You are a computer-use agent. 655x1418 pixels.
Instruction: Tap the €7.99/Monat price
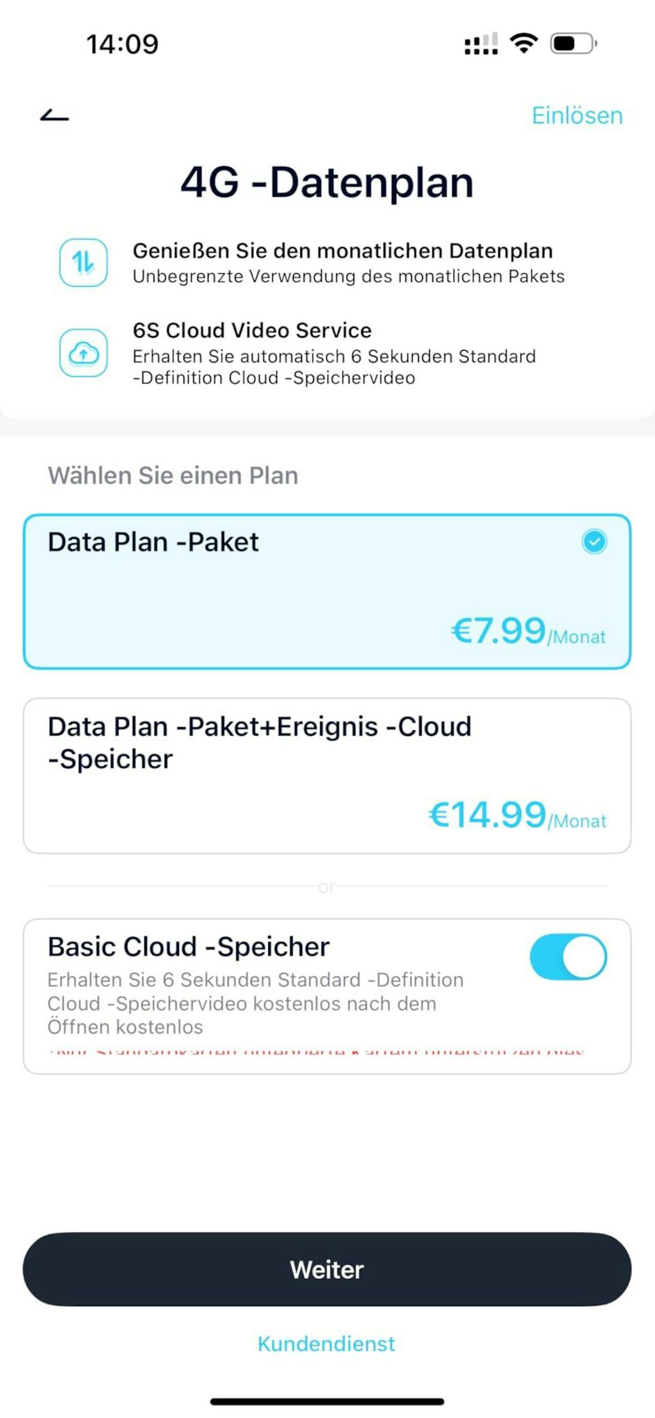[x=528, y=632]
